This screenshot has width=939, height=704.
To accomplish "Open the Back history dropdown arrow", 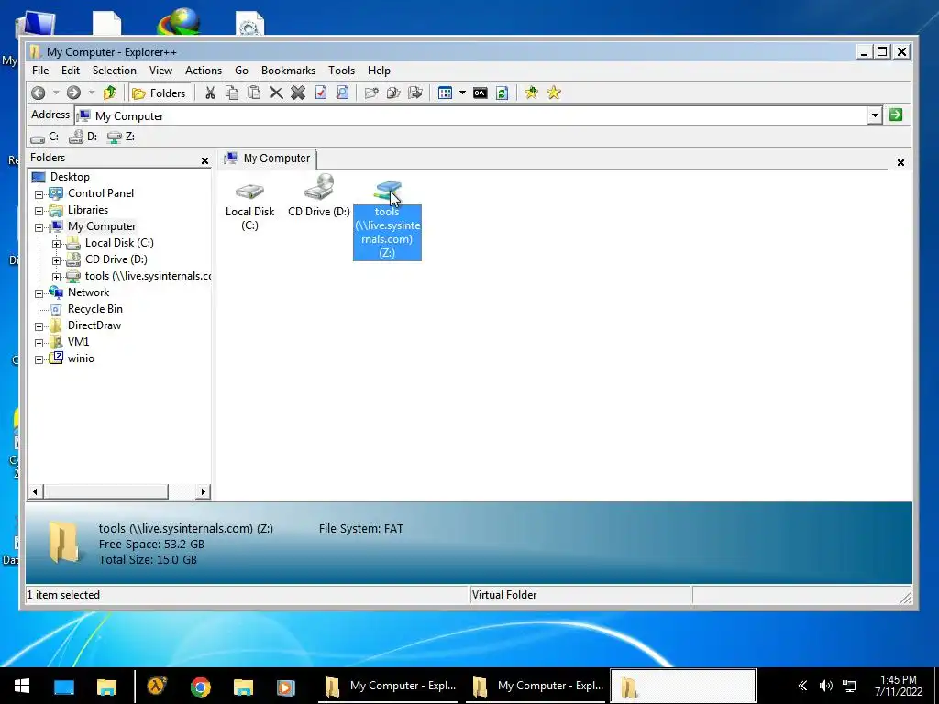I will pyautogui.click(x=56, y=93).
